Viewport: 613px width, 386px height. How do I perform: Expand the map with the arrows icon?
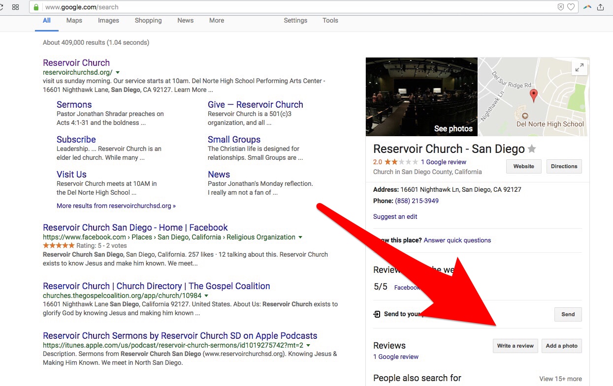[580, 67]
